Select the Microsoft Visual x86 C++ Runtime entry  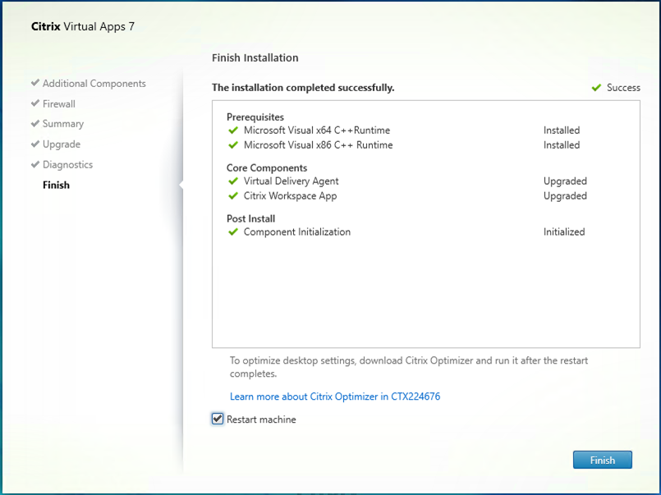coord(319,145)
